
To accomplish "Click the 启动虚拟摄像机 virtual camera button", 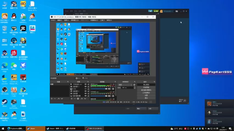I will point(146,90).
